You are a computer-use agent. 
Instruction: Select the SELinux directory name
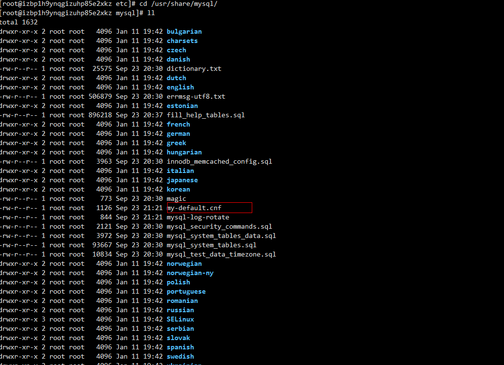coord(180,320)
